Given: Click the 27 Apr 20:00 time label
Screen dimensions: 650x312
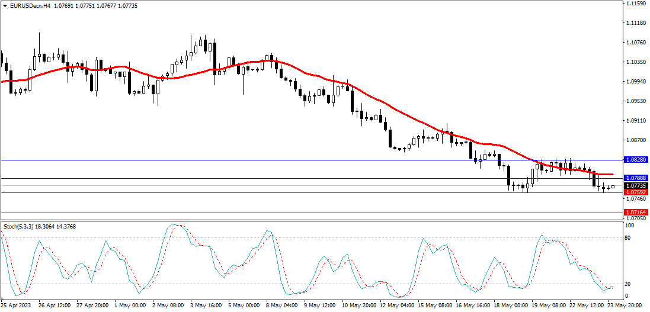Looking at the screenshot, I should [92, 305].
